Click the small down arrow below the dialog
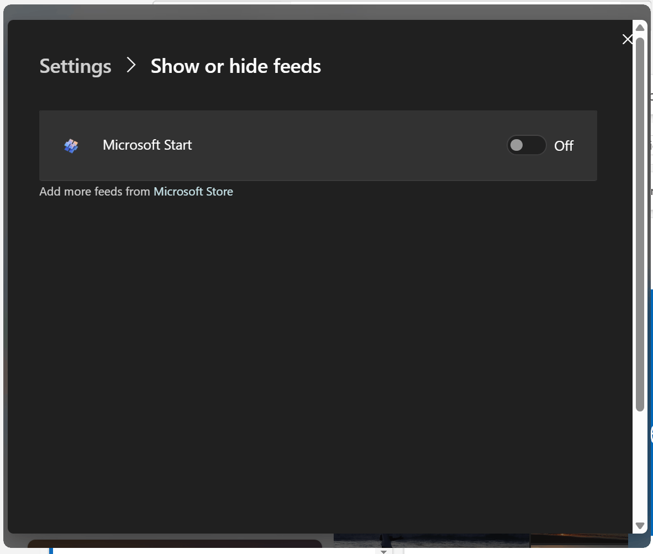The image size is (653, 554). 383,551
